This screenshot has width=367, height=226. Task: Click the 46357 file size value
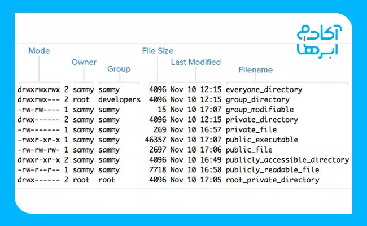click(155, 140)
